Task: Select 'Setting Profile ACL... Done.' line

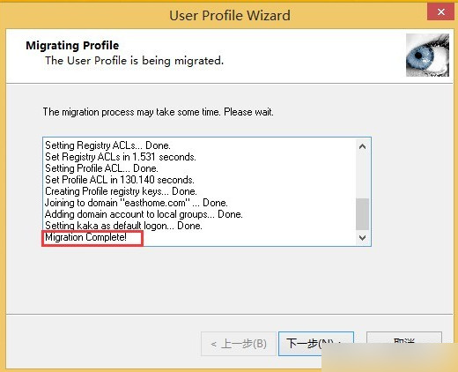Action: pos(101,168)
